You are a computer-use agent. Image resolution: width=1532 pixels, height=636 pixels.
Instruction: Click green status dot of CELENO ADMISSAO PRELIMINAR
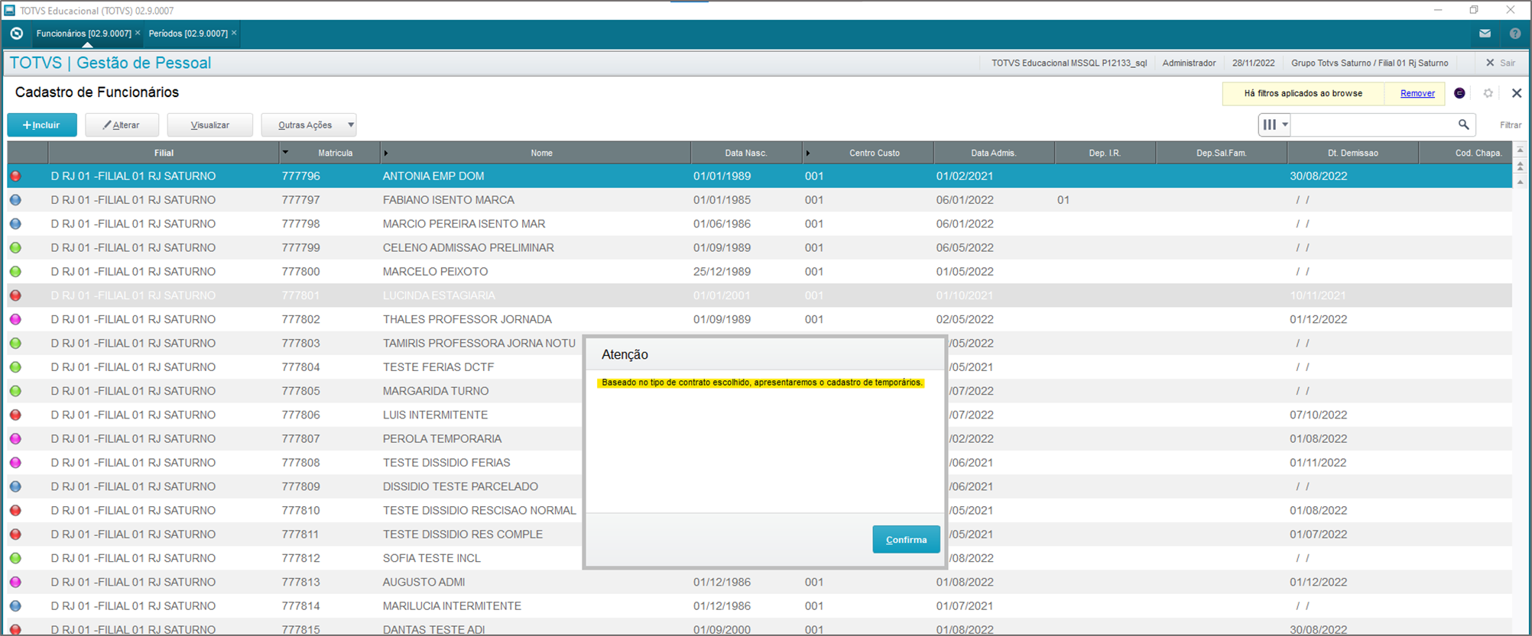point(15,248)
